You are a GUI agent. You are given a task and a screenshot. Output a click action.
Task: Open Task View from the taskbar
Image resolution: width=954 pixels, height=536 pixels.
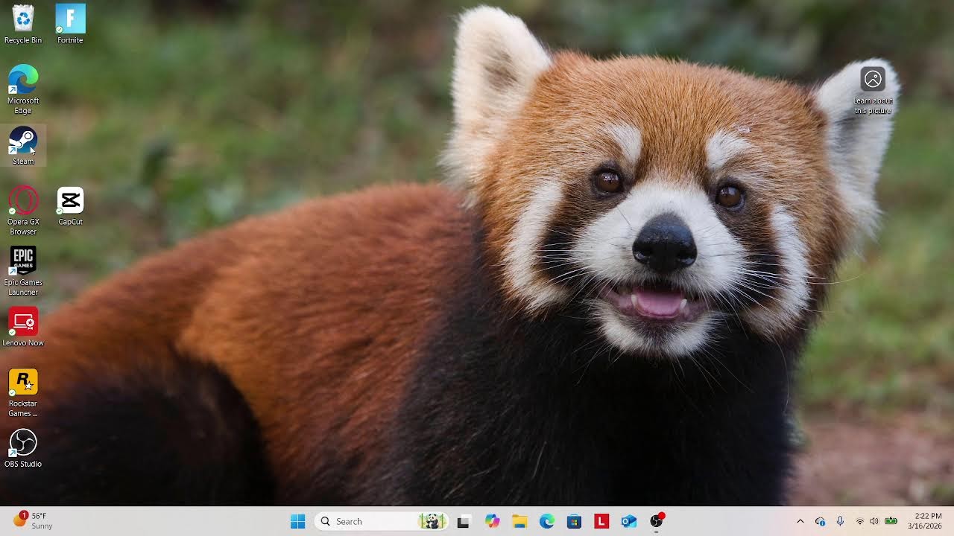[x=463, y=521]
